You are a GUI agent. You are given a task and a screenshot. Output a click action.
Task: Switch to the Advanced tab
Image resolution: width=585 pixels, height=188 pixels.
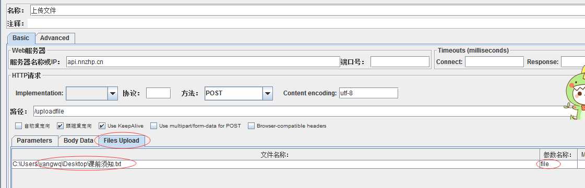55,38
